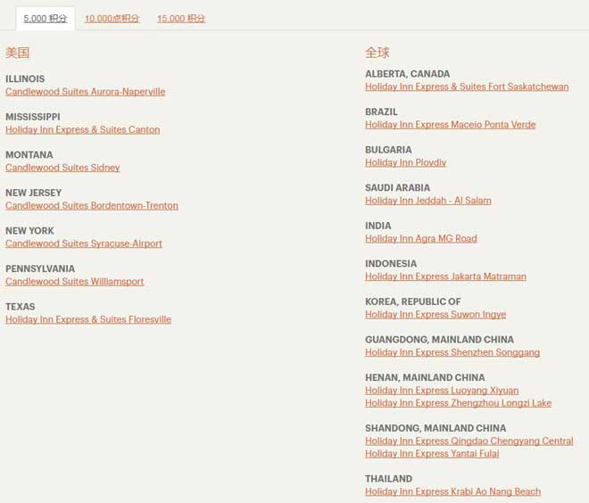Click Holiday Inn Express Luoyang Xiyuan
Viewport: 589px width, 503px height.
click(x=442, y=390)
